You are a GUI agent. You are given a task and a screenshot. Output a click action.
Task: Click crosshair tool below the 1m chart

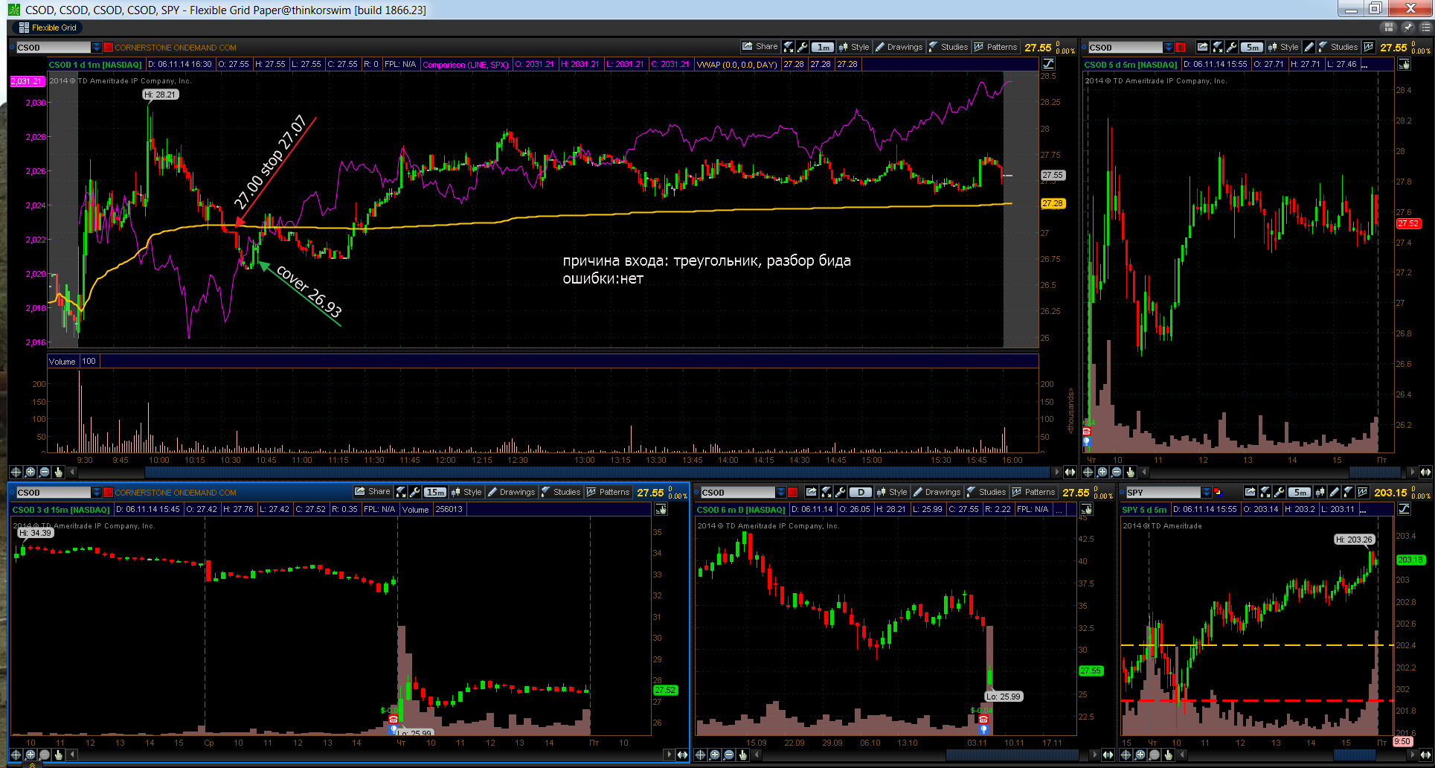point(16,472)
